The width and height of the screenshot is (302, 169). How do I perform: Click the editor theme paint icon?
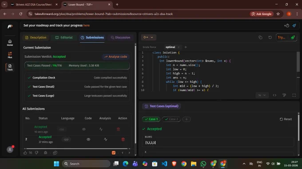tap(284, 95)
